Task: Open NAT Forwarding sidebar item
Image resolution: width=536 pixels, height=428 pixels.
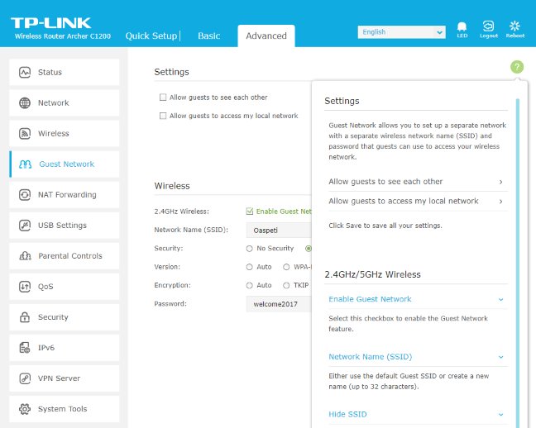Action: pyautogui.click(x=65, y=195)
